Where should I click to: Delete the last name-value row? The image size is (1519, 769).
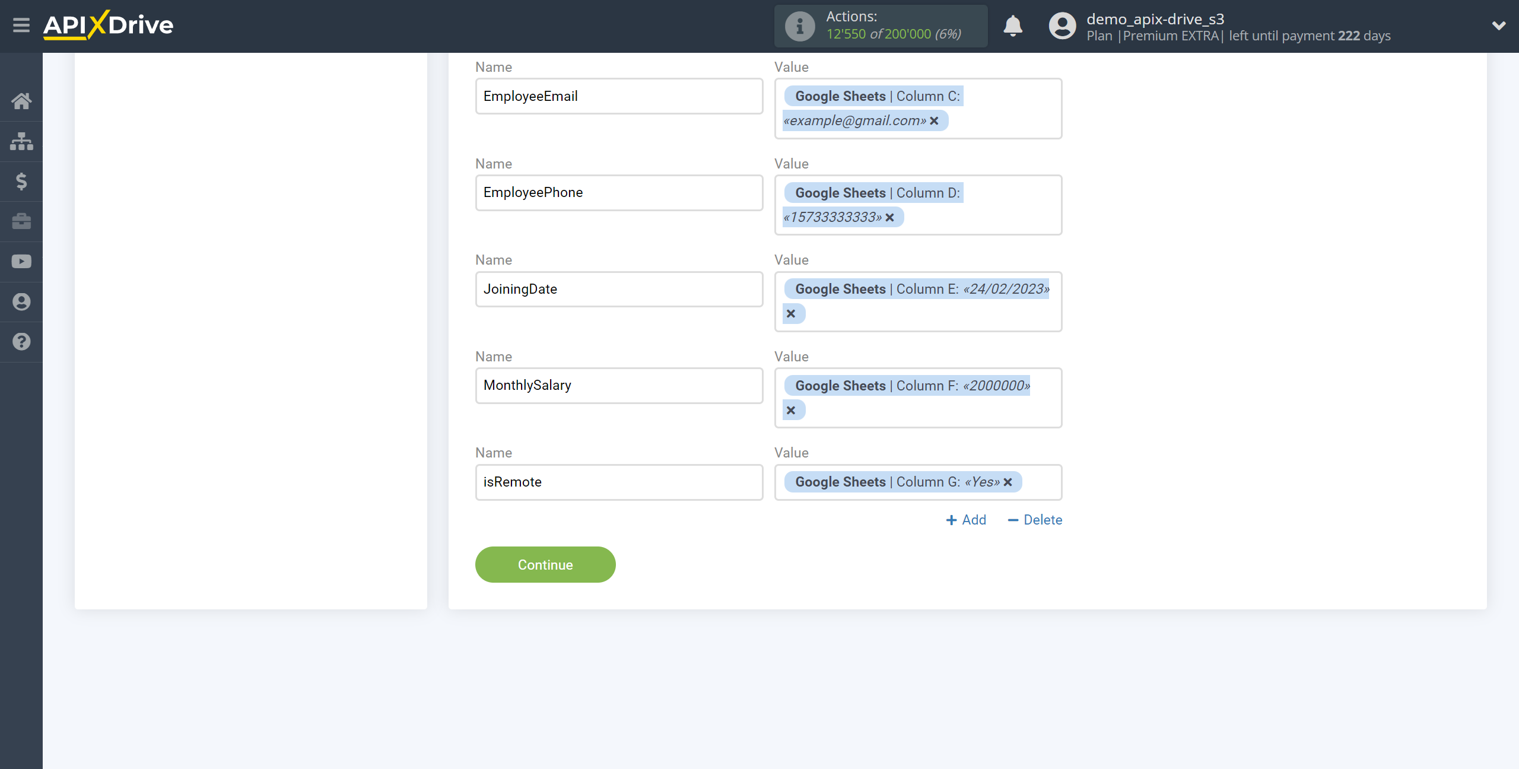[x=1035, y=520]
